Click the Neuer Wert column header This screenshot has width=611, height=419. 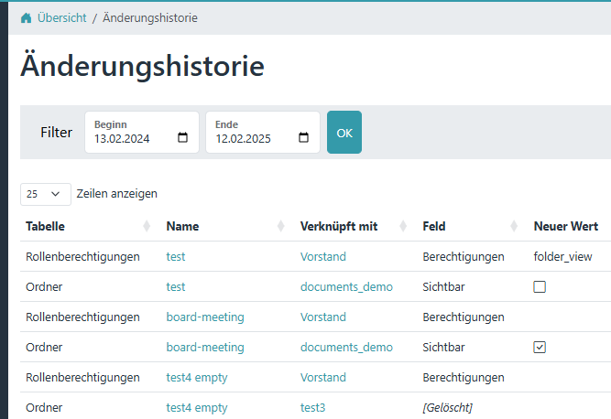pos(565,226)
